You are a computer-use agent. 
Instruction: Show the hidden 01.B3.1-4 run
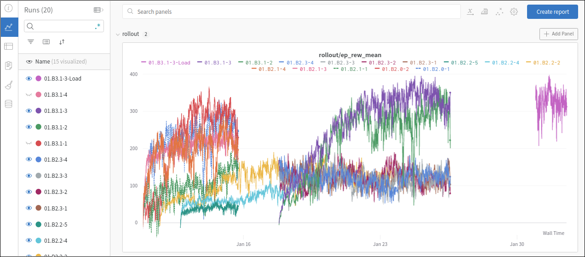pos(29,95)
